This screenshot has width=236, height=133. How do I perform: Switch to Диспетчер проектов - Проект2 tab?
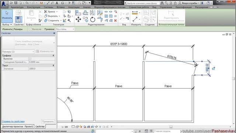coord(18,126)
